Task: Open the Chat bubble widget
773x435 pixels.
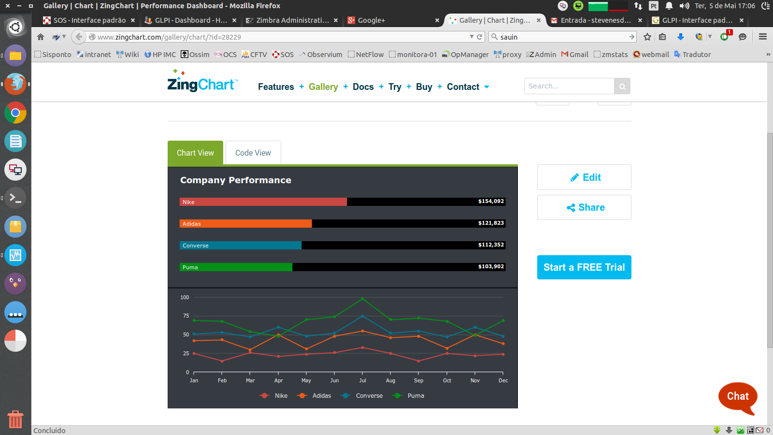Action: [738, 397]
